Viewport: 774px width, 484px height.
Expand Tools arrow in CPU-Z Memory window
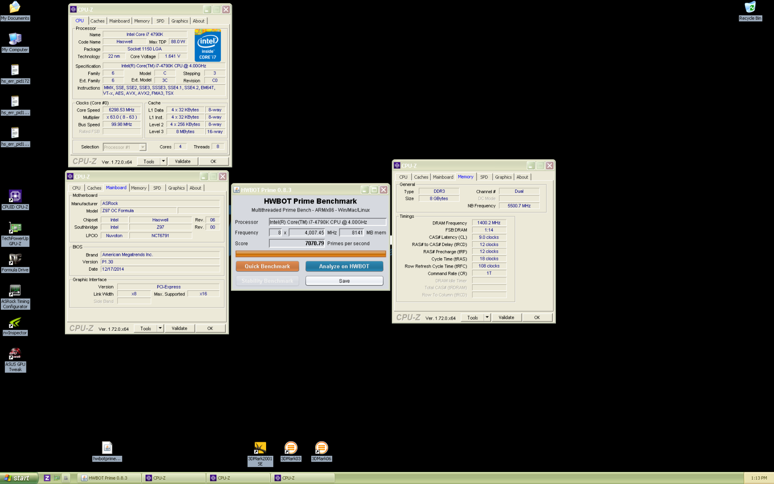(487, 317)
